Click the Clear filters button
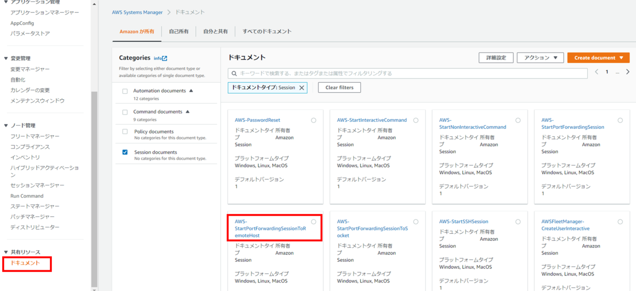This screenshot has width=636, height=291. [339, 87]
